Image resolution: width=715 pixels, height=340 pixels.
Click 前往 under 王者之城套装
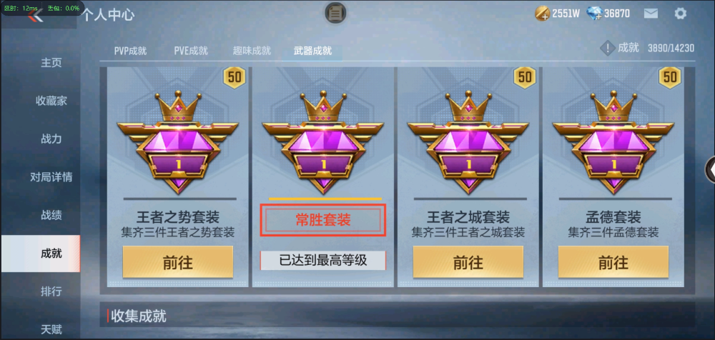pyautogui.click(x=468, y=262)
